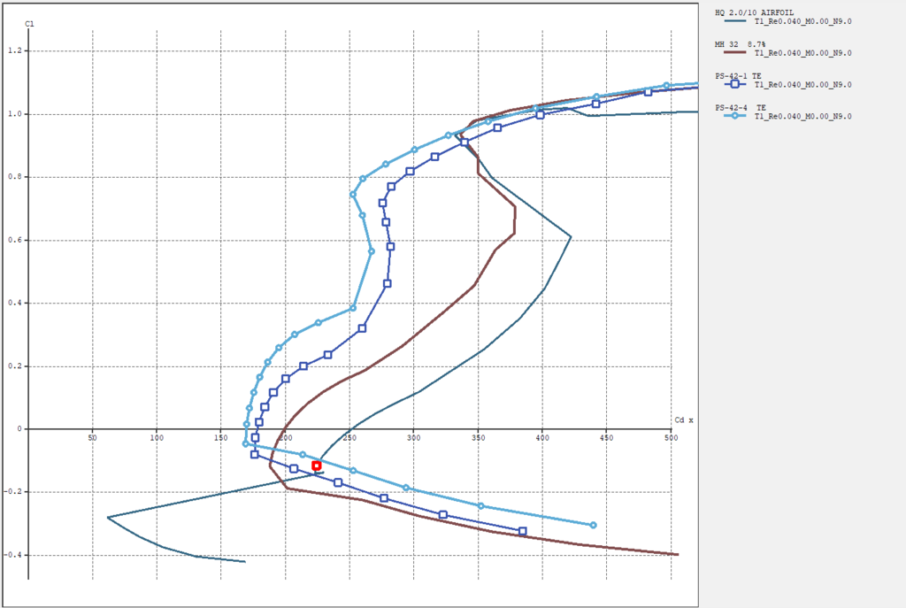Click last circle point on PS-42-4 TE lower branch
The width and height of the screenshot is (906, 608).
(x=593, y=526)
